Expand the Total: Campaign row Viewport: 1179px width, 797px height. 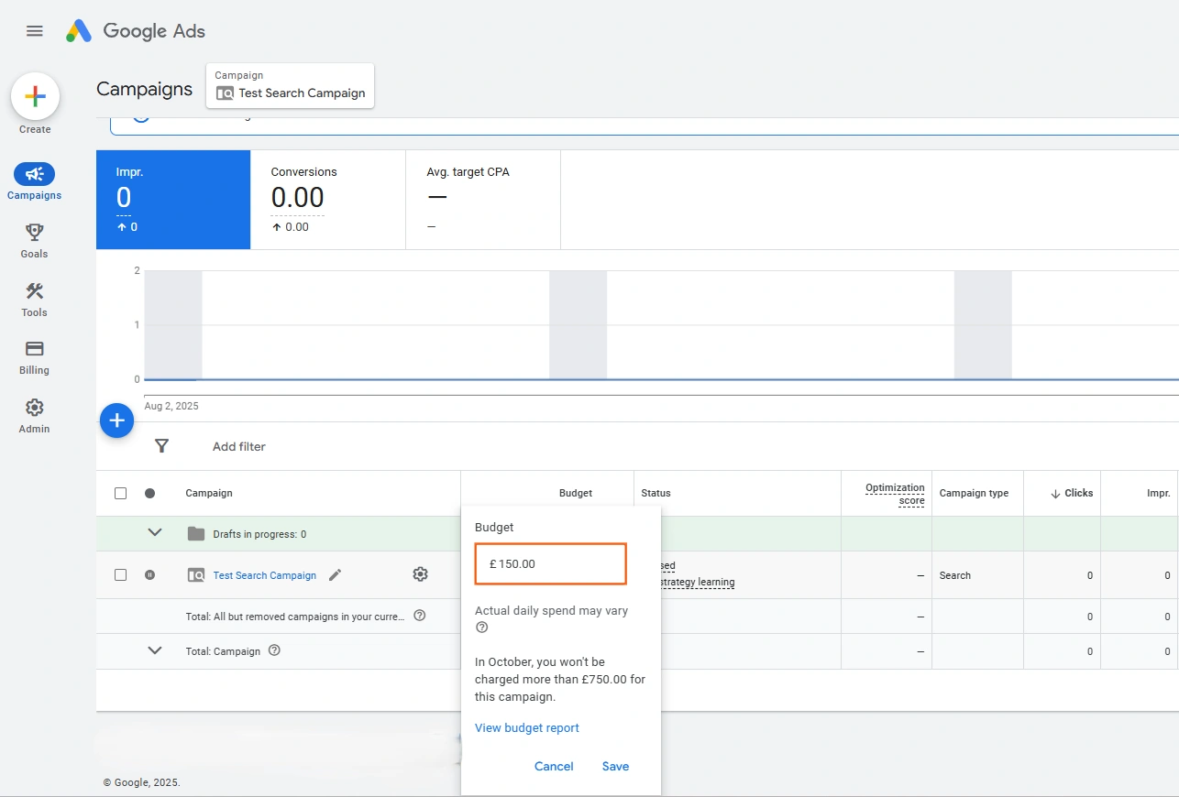(x=155, y=650)
